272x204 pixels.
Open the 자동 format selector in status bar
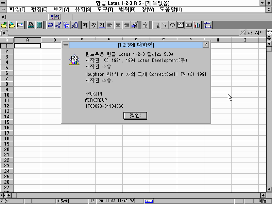12,201
